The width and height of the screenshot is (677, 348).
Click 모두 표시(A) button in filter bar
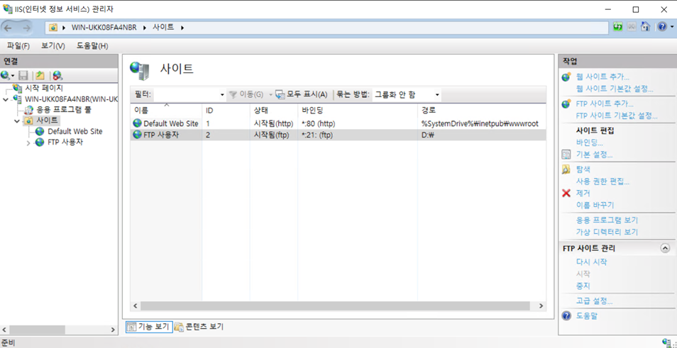click(302, 95)
